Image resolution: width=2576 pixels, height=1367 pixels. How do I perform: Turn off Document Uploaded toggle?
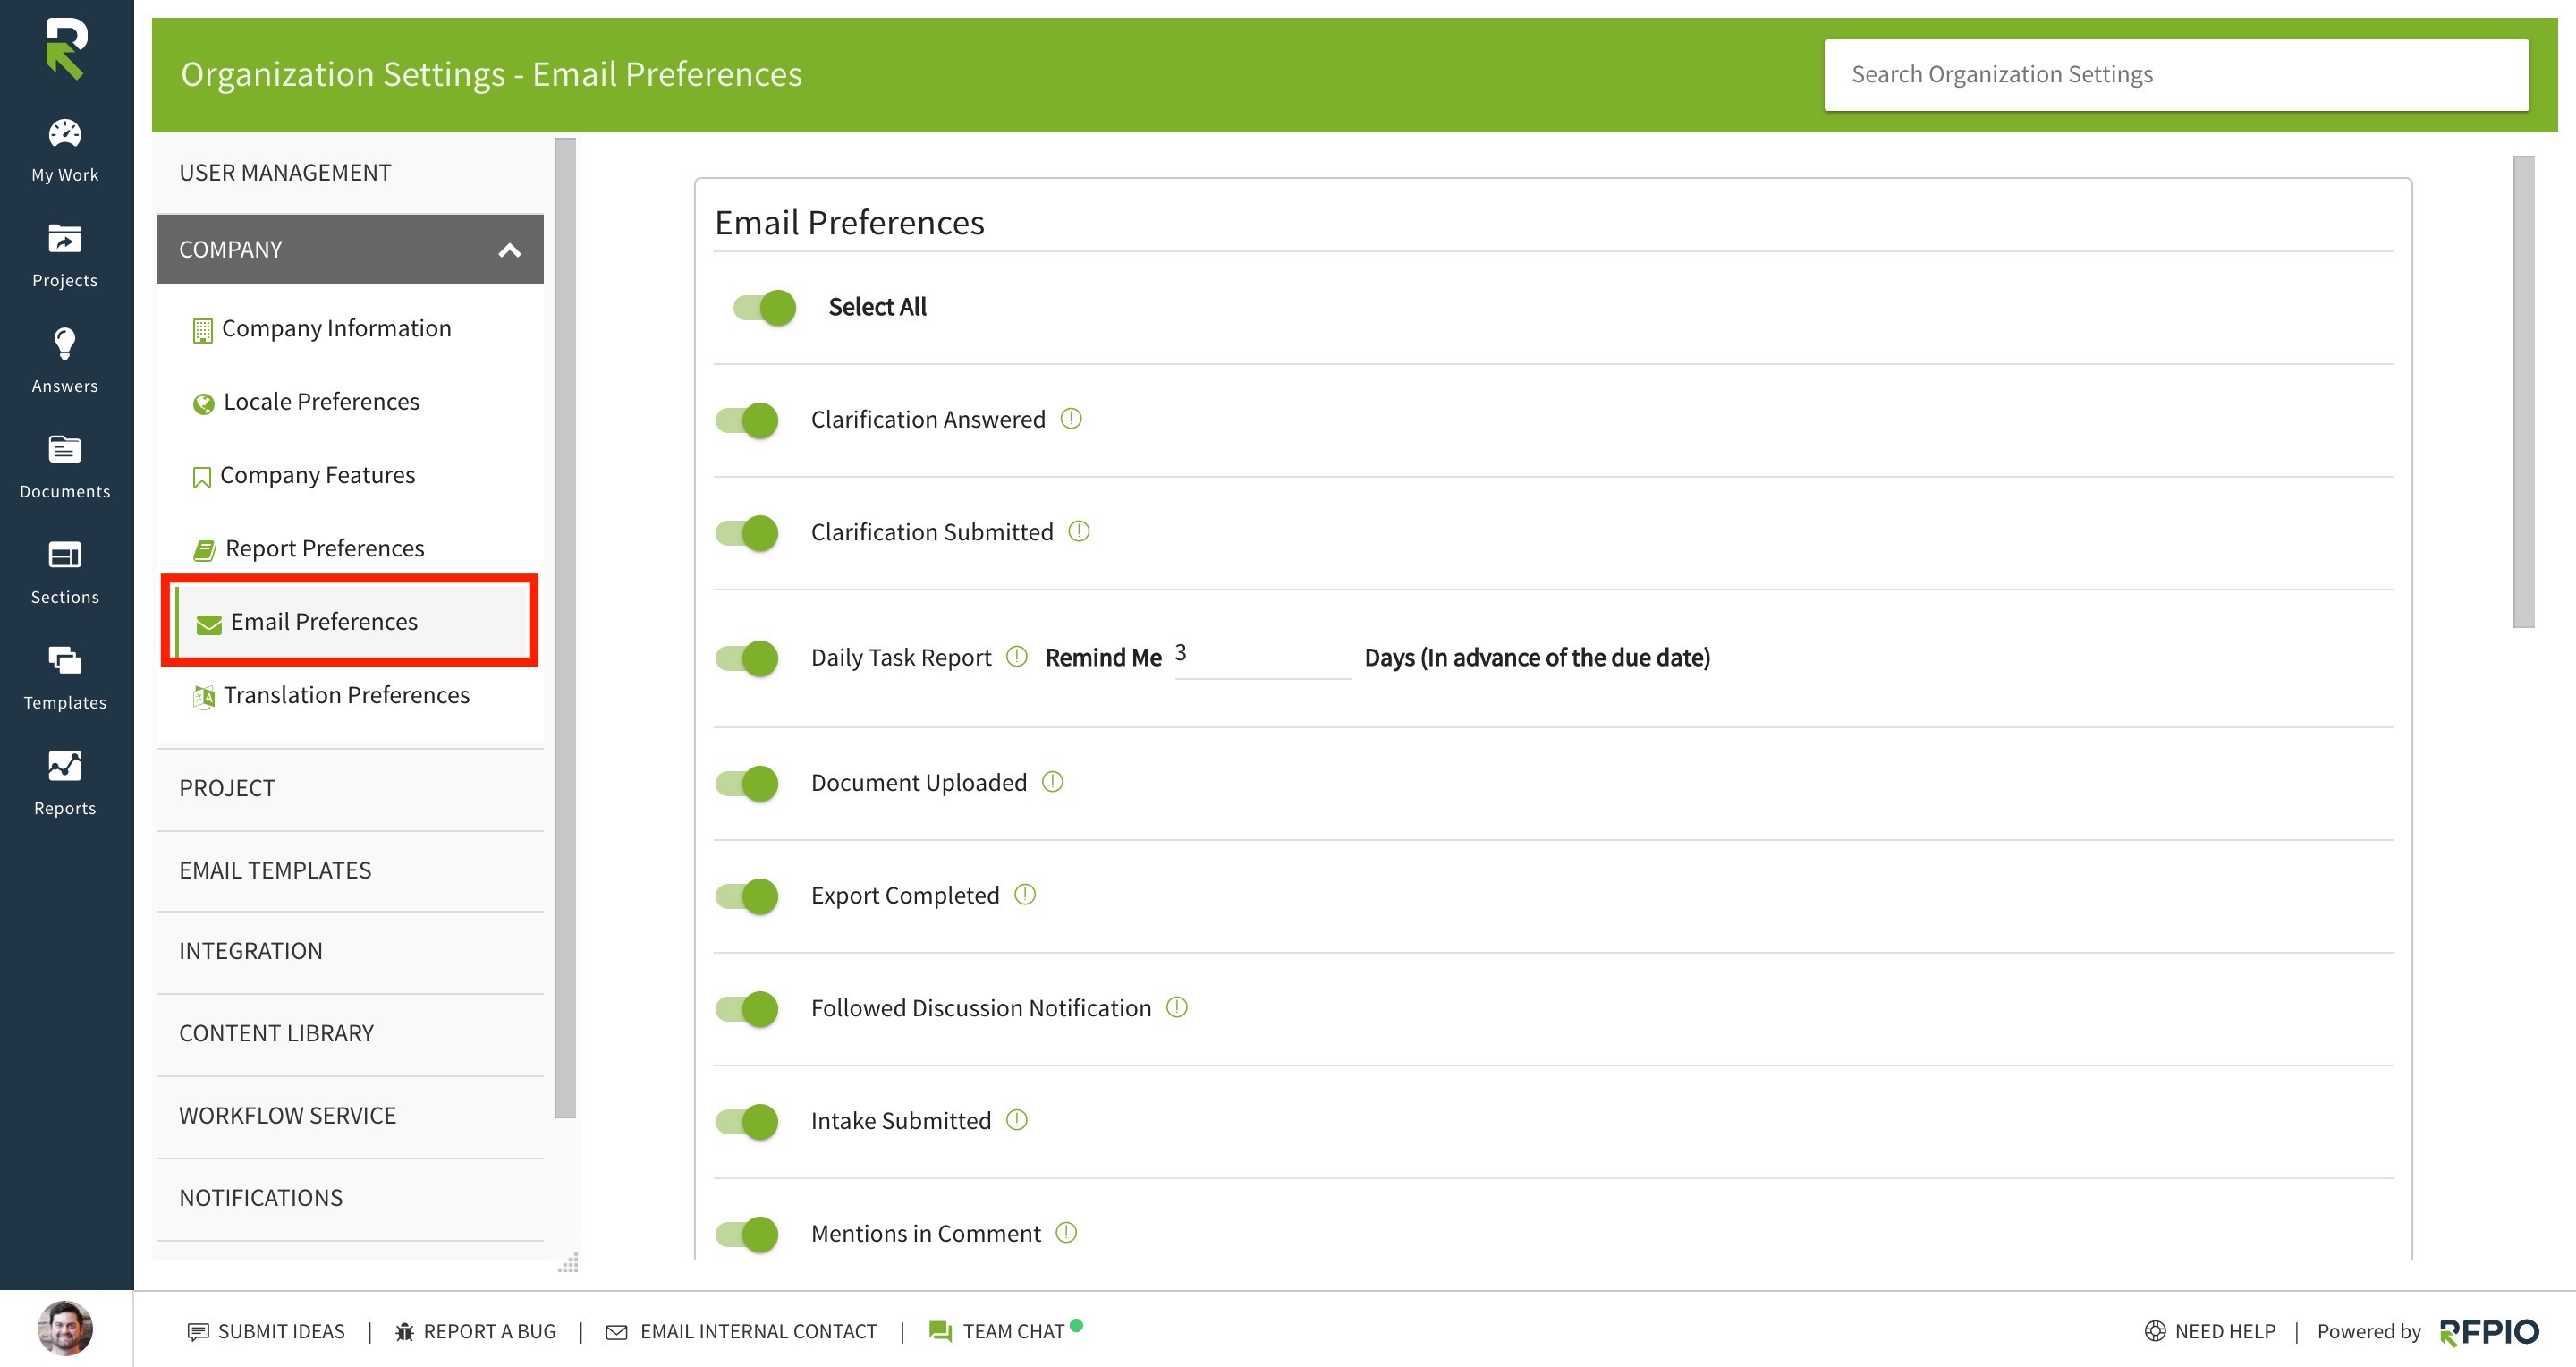point(747,783)
